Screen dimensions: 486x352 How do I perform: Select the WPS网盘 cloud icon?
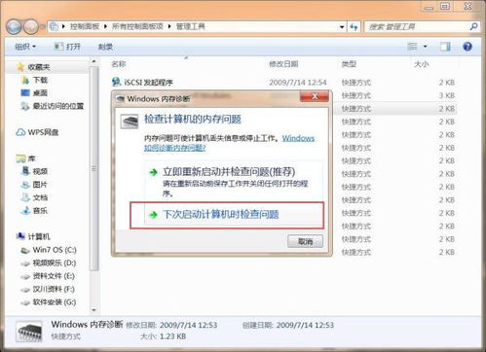[20, 132]
